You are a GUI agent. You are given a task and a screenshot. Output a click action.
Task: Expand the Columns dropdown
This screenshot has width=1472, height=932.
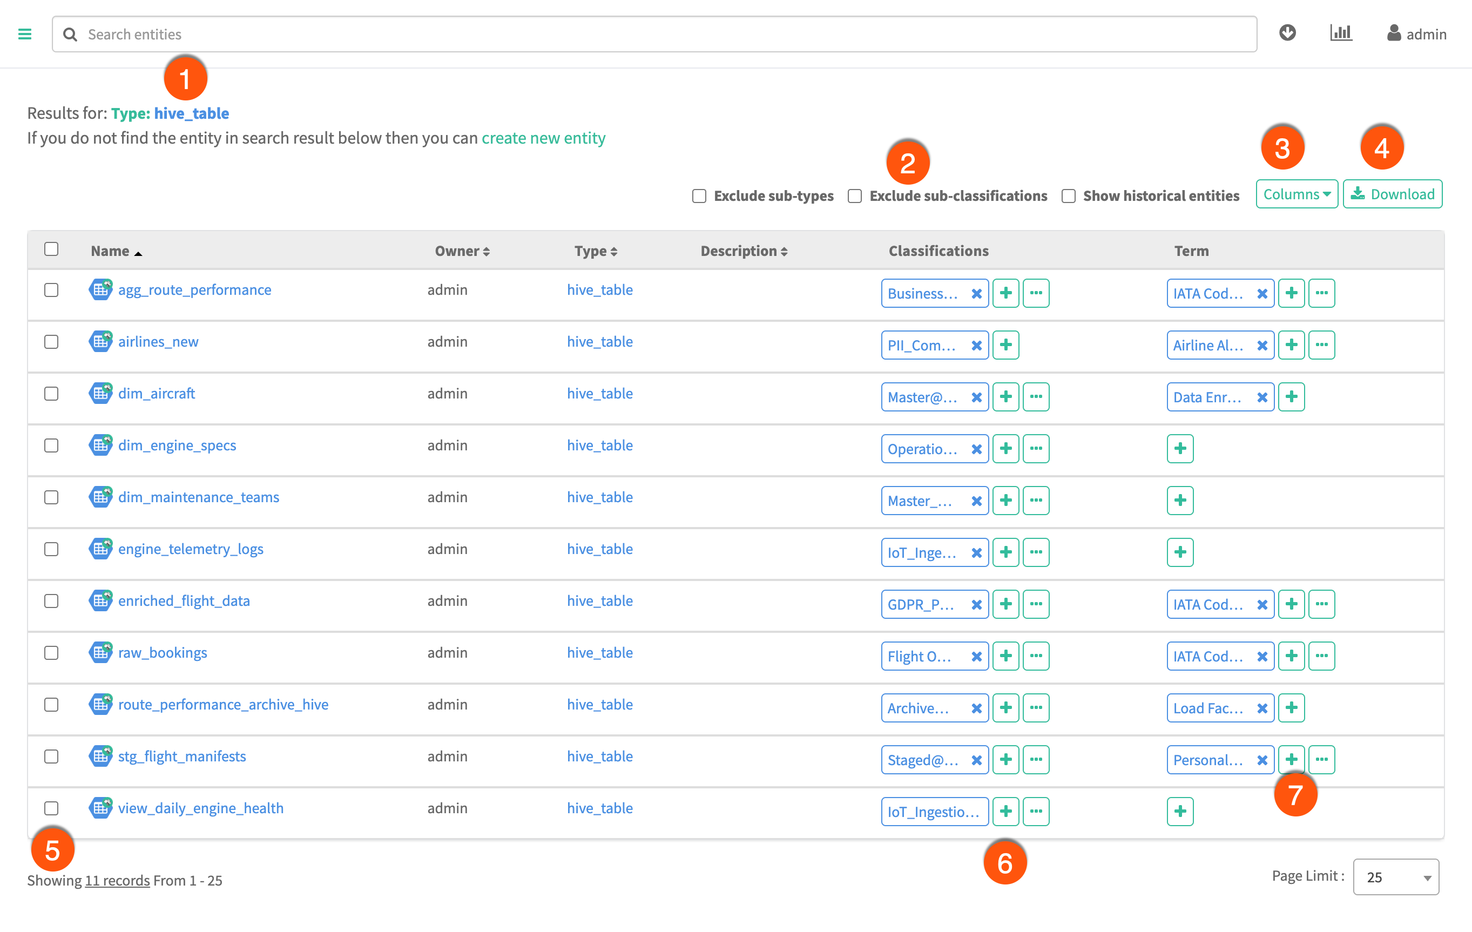pyautogui.click(x=1296, y=194)
